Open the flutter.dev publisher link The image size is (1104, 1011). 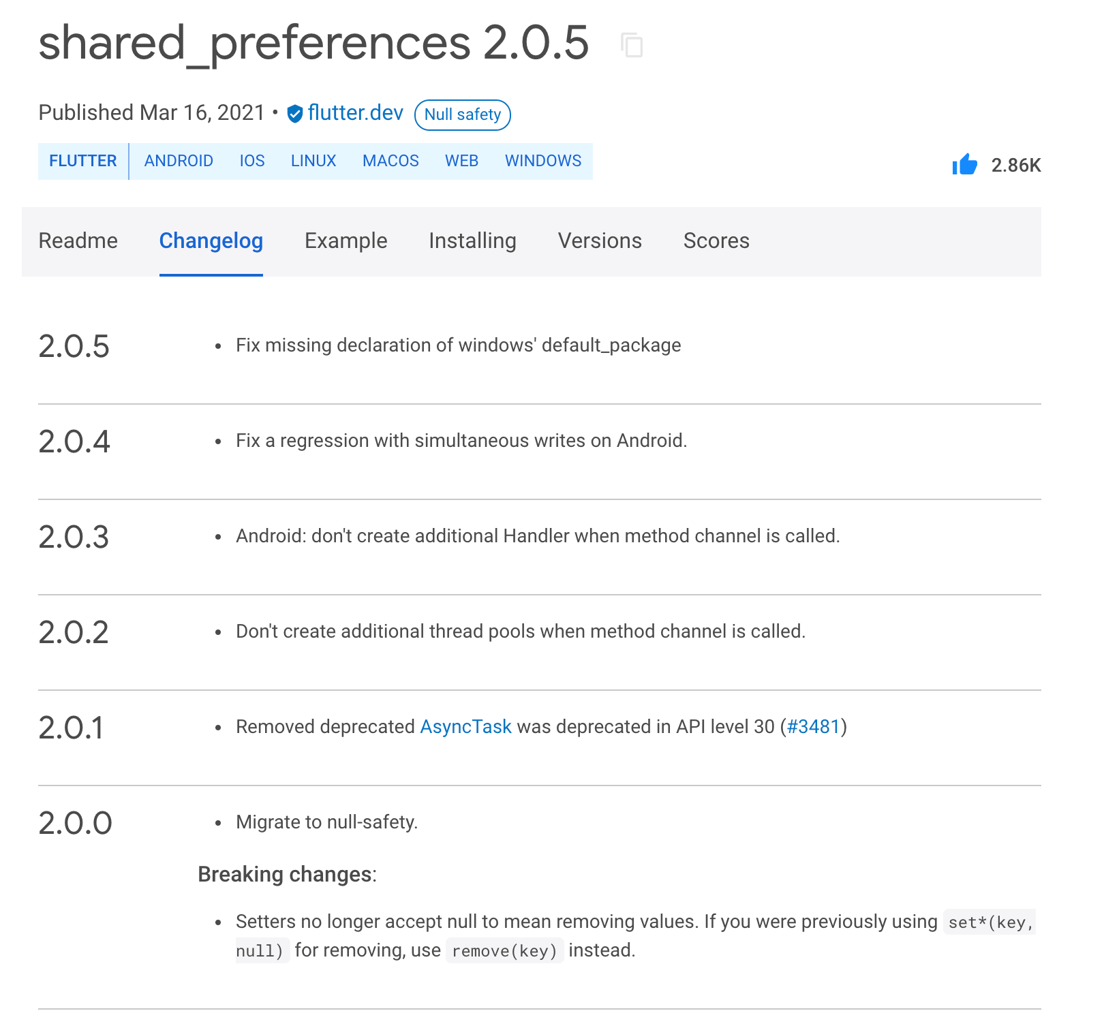pyautogui.click(x=355, y=112)
